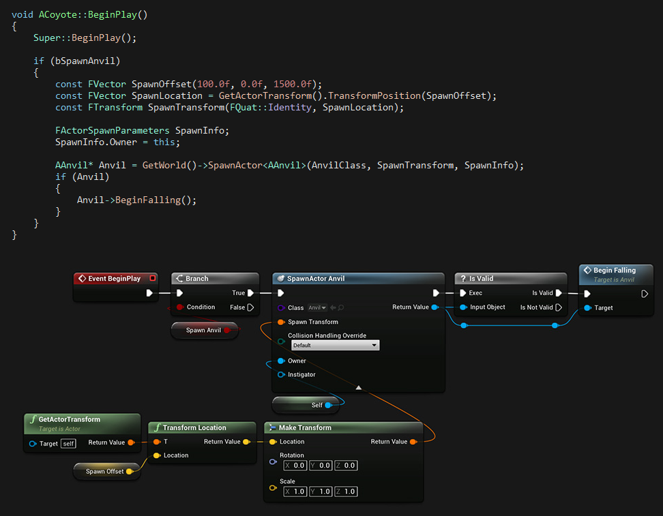Click the self field on GetActorTransform
The width and height of the screenshot is (663, 516).
tap(68, 444)
